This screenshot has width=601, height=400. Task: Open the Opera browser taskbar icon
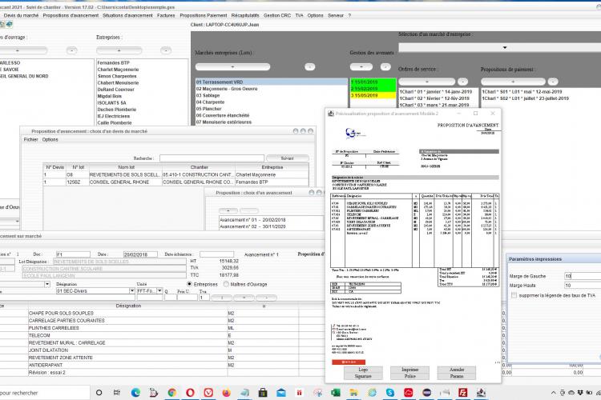tap(190, 392)
